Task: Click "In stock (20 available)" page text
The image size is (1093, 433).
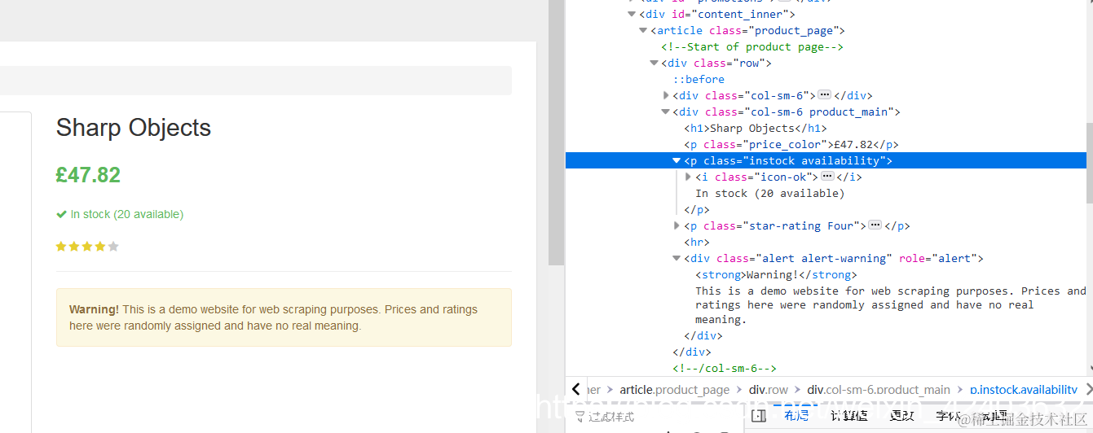Action: pos(127,214)
